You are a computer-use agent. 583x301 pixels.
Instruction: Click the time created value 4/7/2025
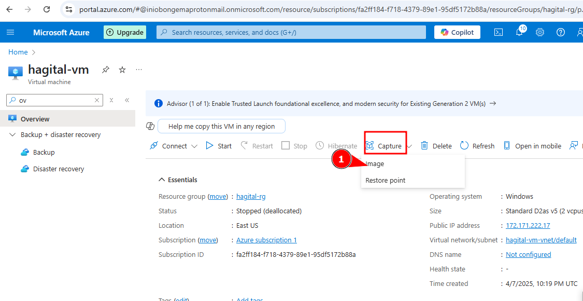542,283
